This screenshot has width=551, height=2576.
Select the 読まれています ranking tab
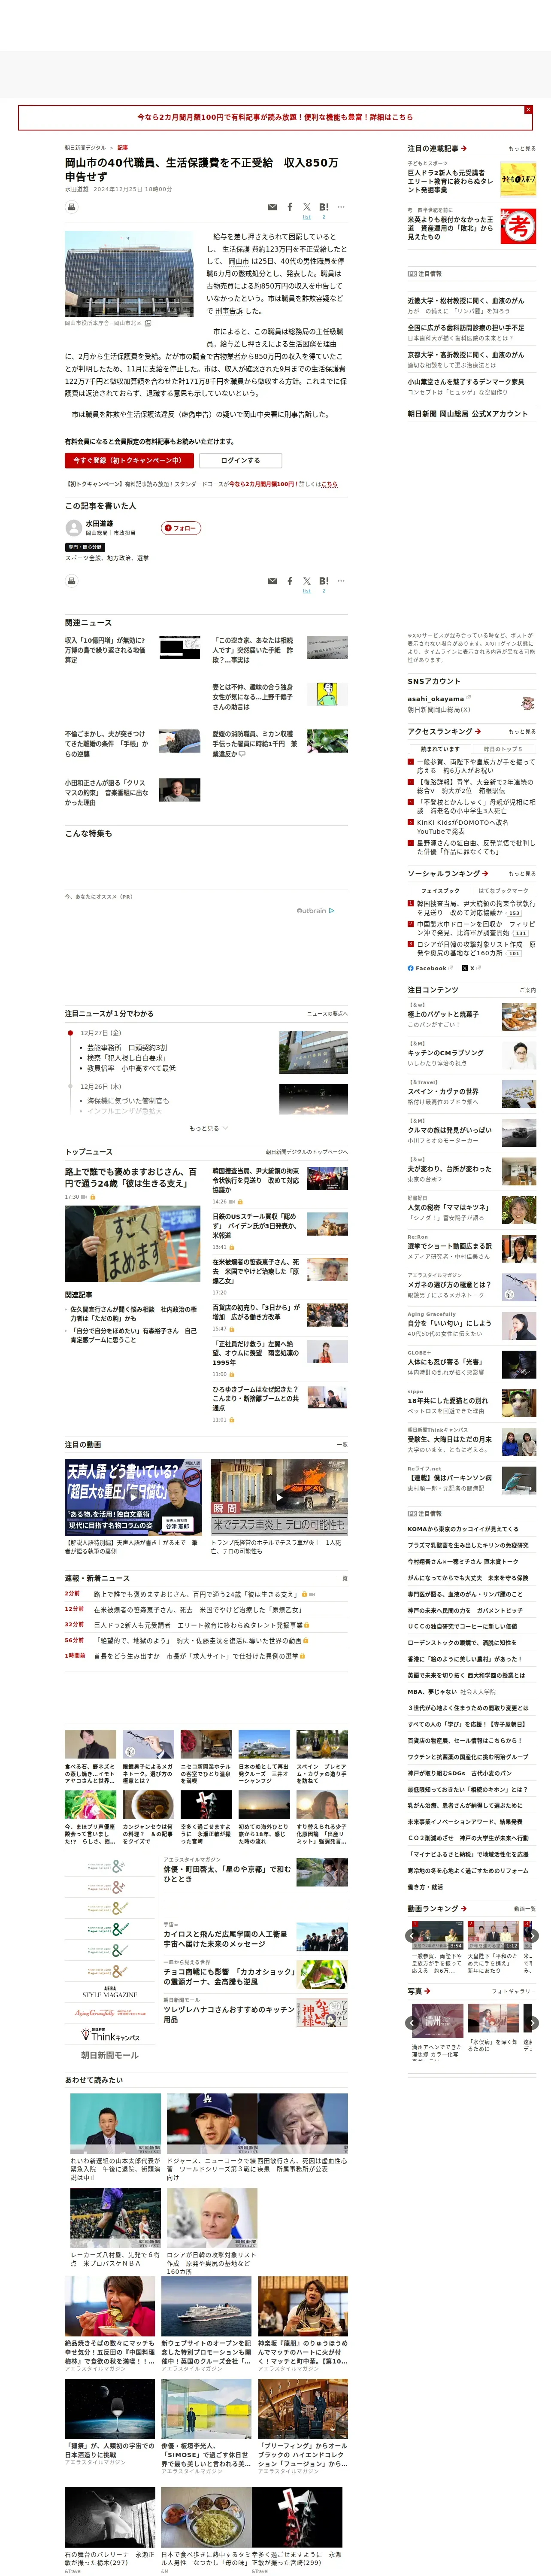(x=440, y=749)
